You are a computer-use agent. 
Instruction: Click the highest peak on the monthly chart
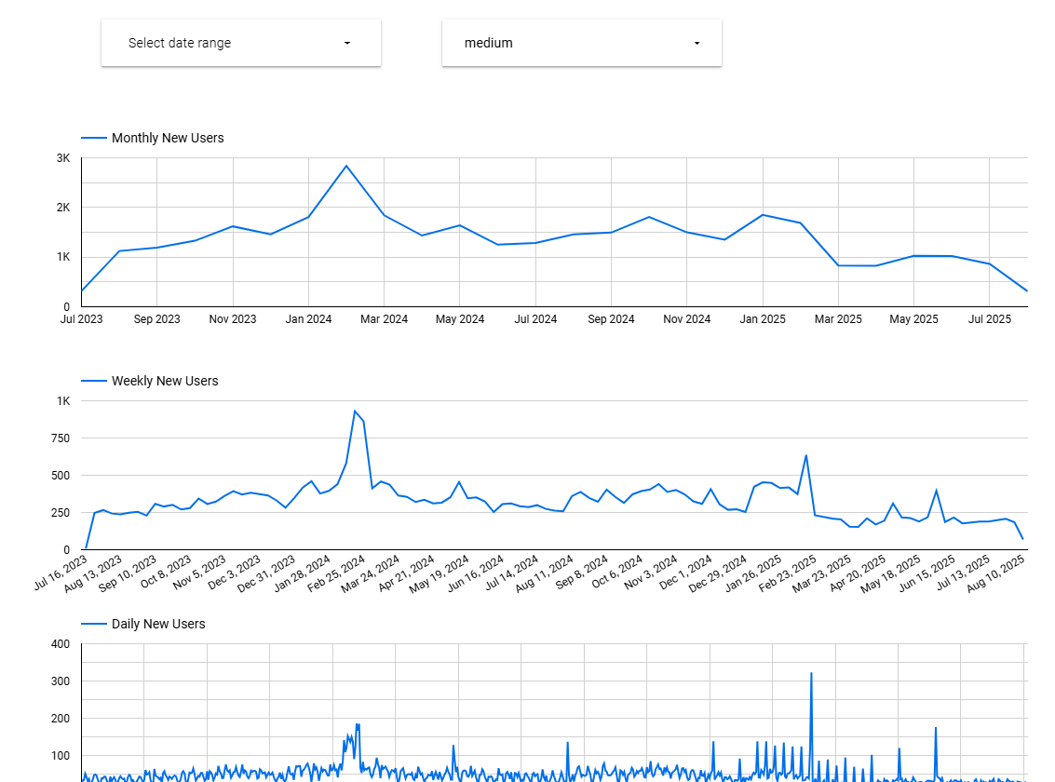[346, 166]
